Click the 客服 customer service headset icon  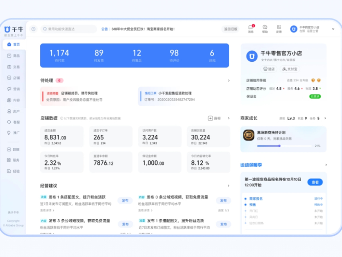[x=9, y=122]
